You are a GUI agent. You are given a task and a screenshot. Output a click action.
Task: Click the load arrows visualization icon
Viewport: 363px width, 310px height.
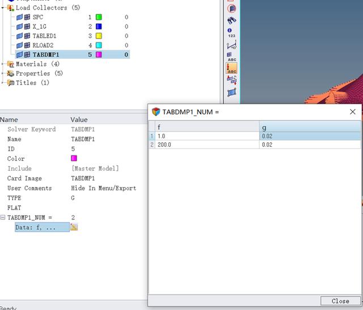click(231, 80)
